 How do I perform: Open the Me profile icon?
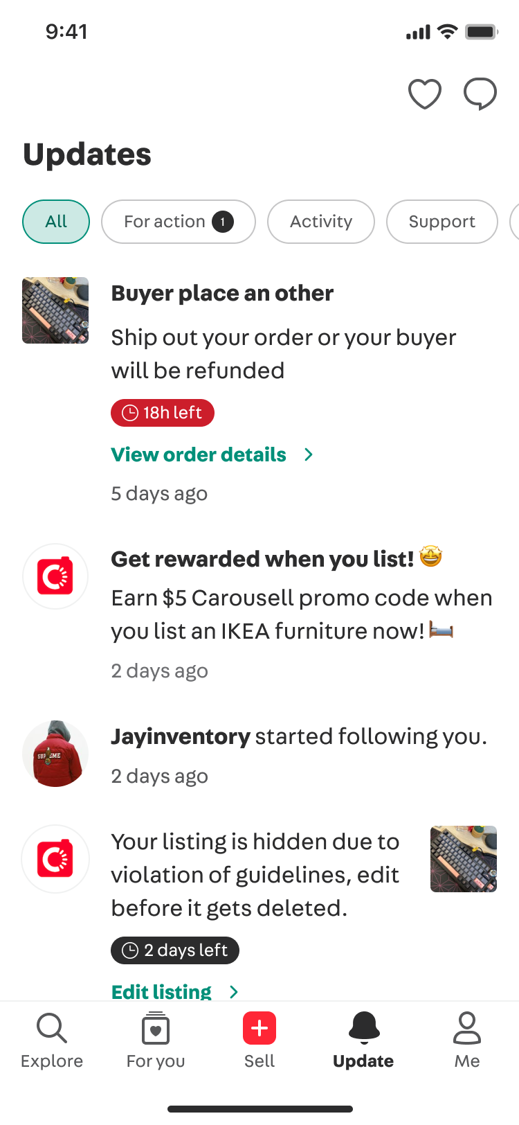click(467, 1029)
